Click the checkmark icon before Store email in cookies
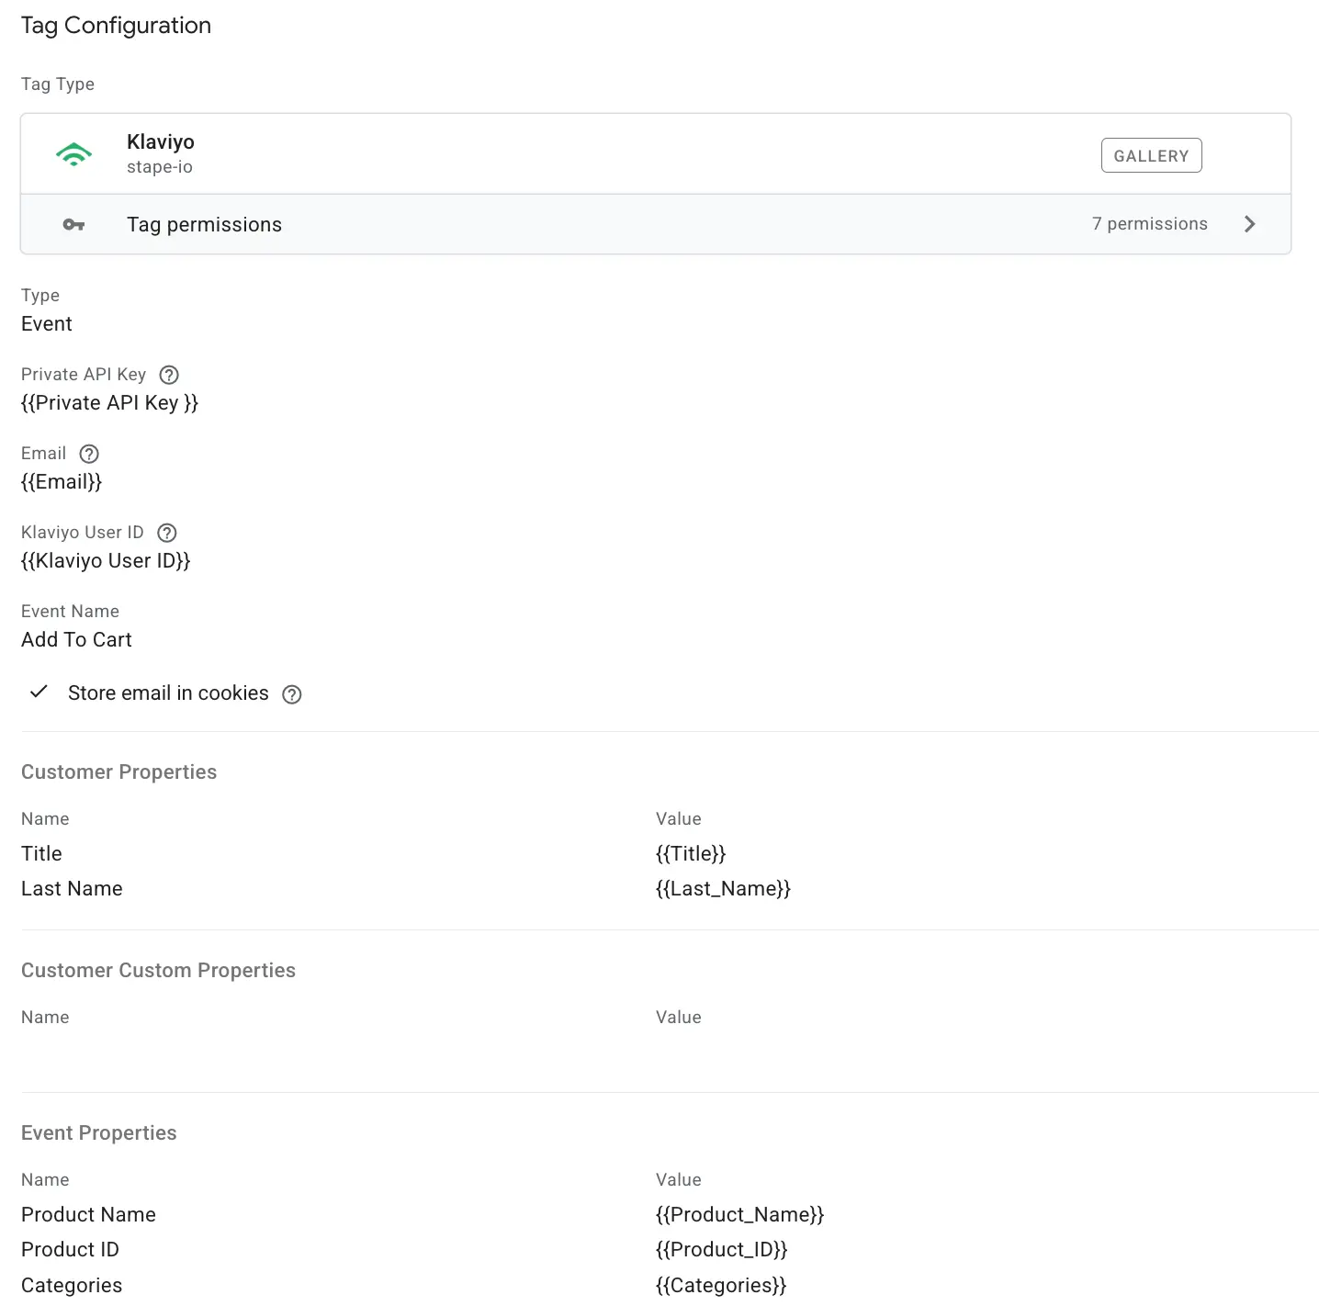This screenshot has width=1319, height=1306. (38, 692)
